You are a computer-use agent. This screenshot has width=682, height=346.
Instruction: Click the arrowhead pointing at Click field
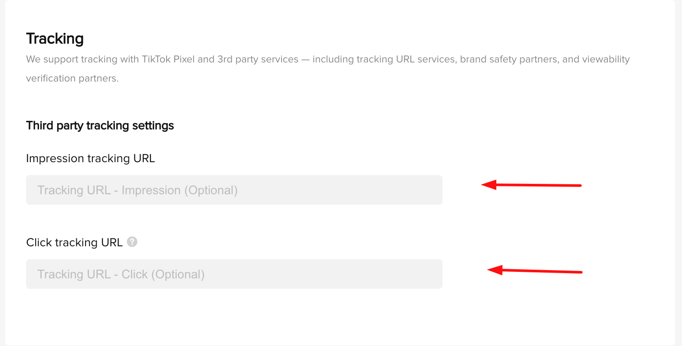[x=495, y=270]
